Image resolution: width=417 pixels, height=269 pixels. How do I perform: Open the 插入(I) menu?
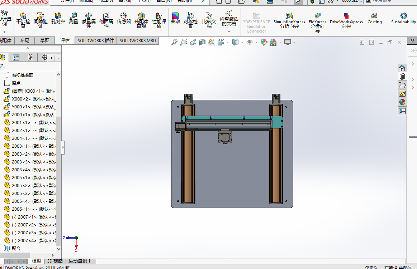click(x=124, y=1)
